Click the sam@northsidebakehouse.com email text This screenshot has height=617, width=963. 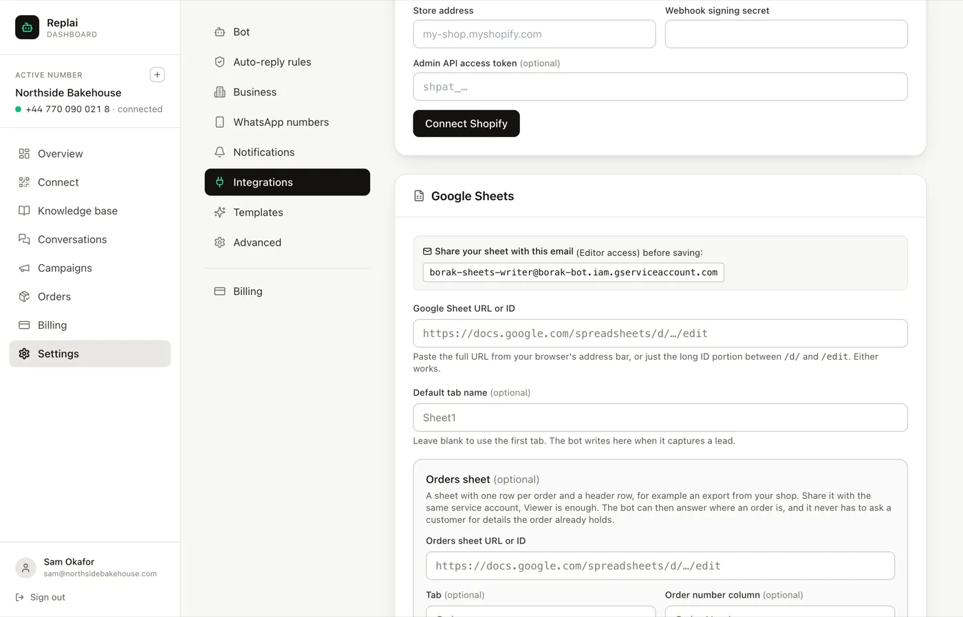point(100,574)
